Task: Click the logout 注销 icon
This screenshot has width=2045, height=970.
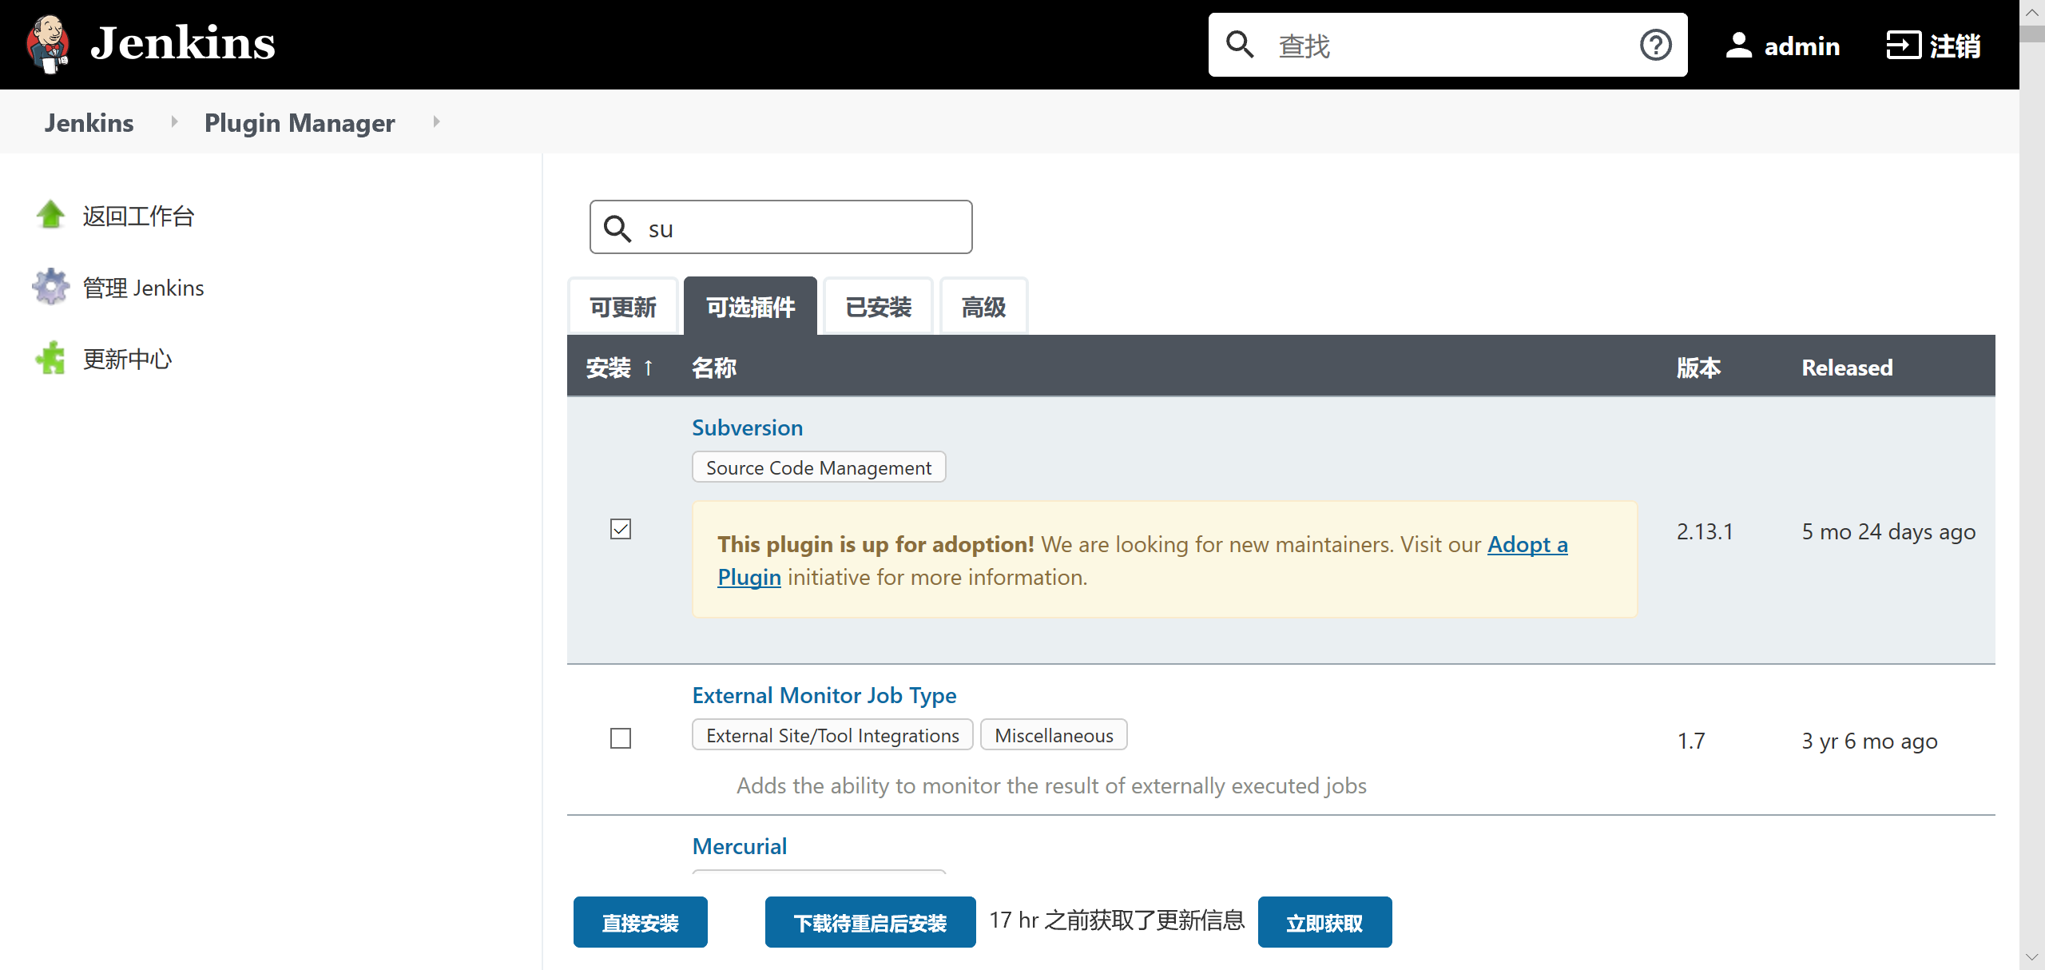Action: [x=1903, y=46]
